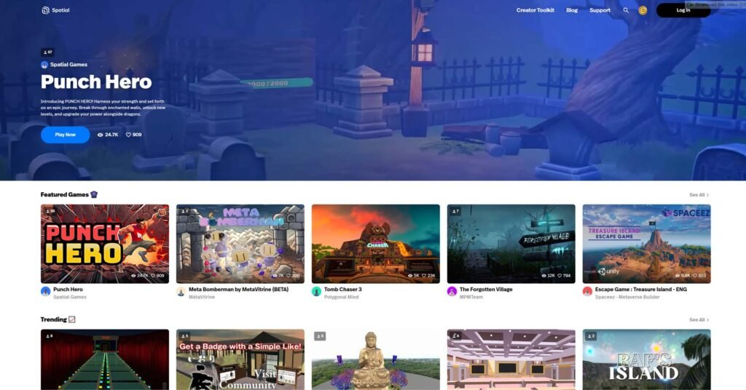Click the player count badge in hero
Screen dimensions: 746x390
pyautogui.click(x=47, y=52)
